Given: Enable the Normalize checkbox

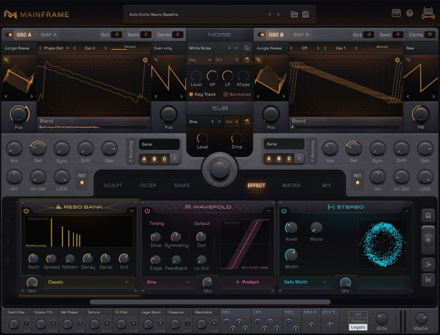Looking at the screenshot, I should coord(225,94).
